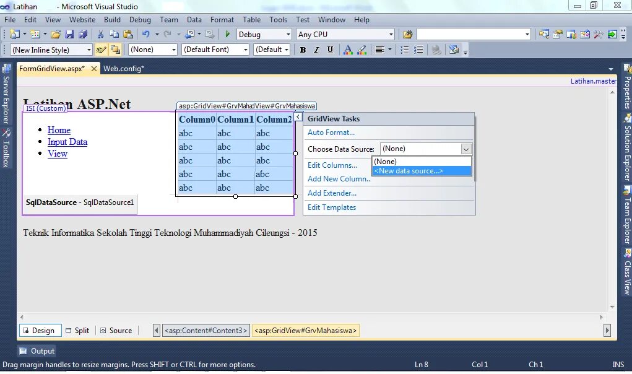Cut the selection with the scissors icon
Viewport: 632px width, 374px height.
[101, 35]
